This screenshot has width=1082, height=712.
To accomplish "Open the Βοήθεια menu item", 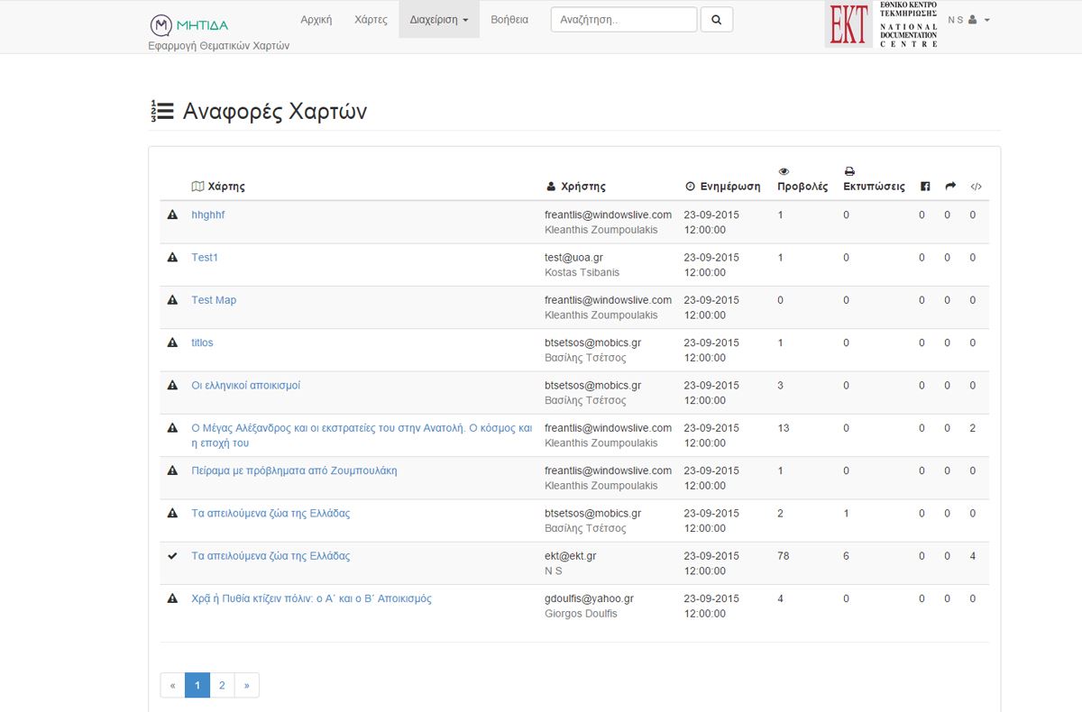I will pos(509,20).
